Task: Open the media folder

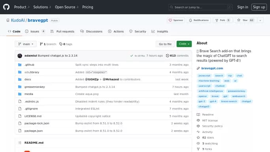Action: (x=28, y=94)
